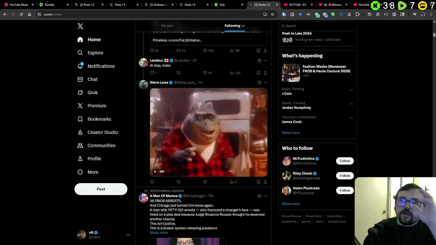Open more options for J Cole trend
This screenshot has height=245, width=436.
(352, 90)
